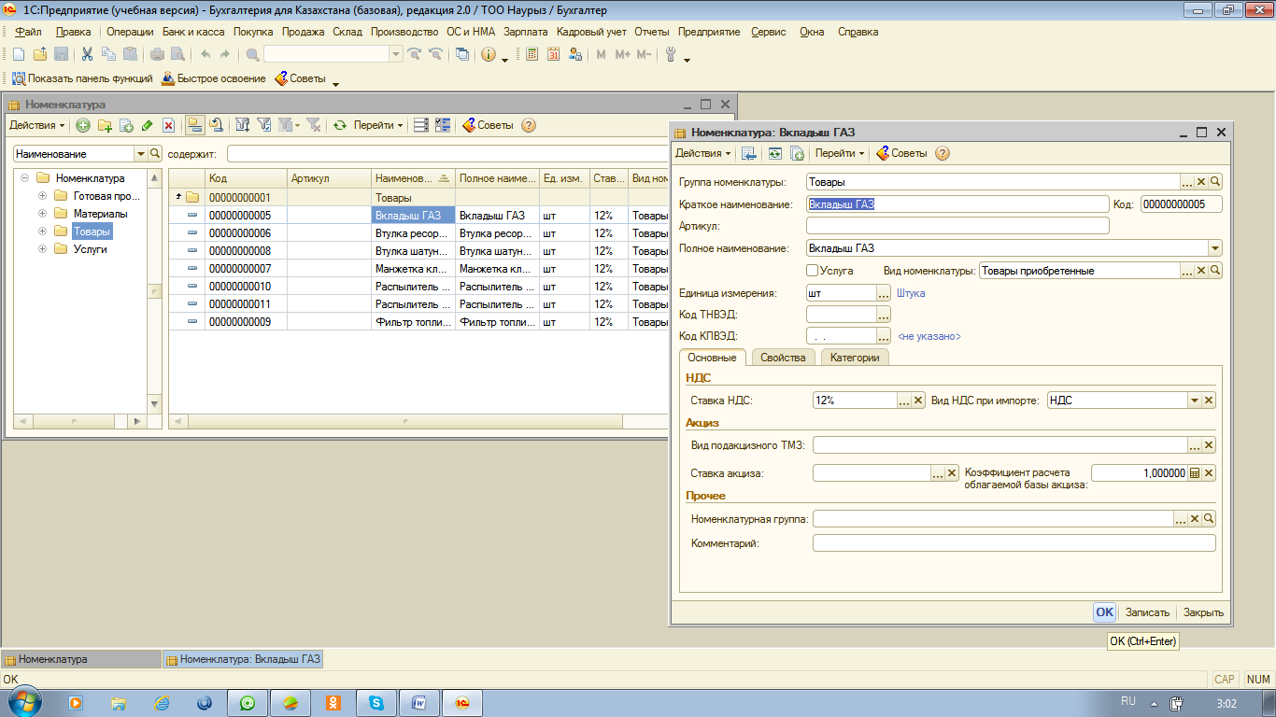Click the Закрыть button in item card
The height and width of the screenshot is (717, 1276).
click(1203, 612)
